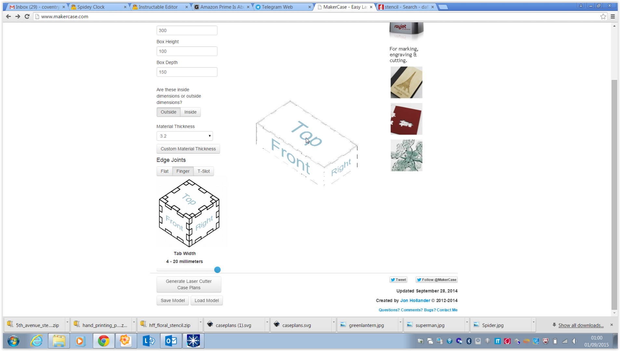Select Inside dimensions option
Viewport: 620px width, 351px height.
(190, 112)
